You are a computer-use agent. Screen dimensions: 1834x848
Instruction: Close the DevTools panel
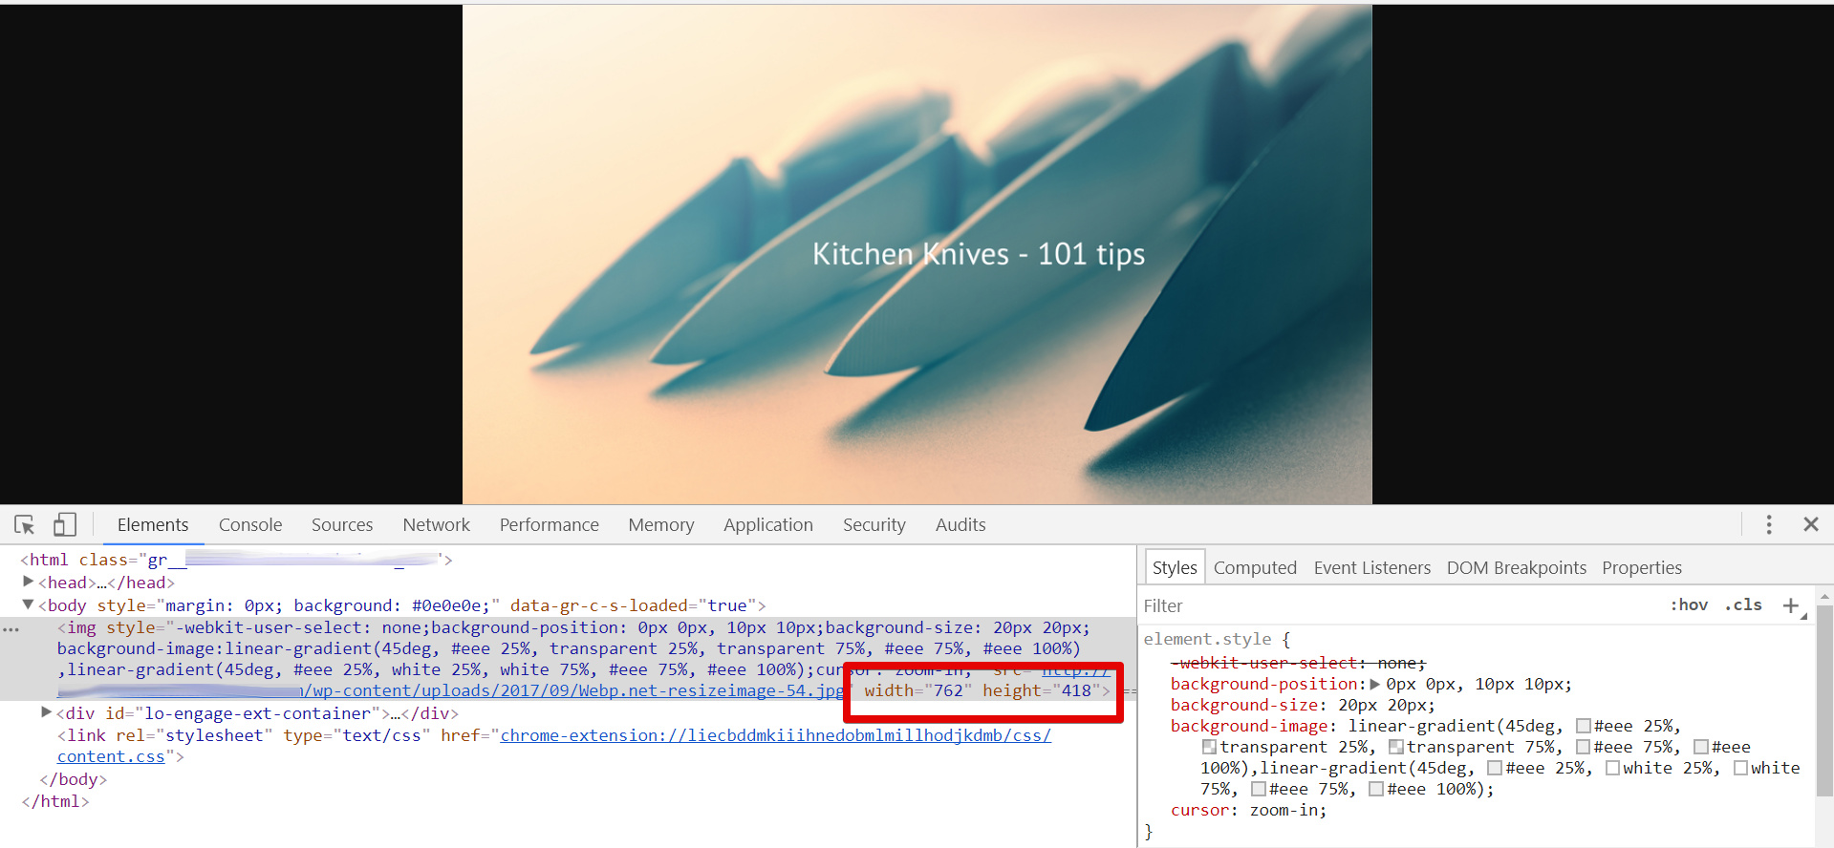1810,524
